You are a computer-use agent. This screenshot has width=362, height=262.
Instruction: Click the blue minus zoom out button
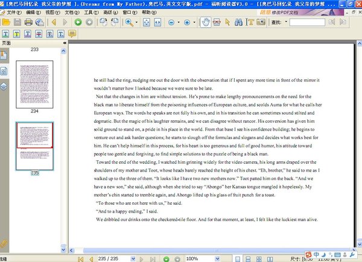pos(171,22)
